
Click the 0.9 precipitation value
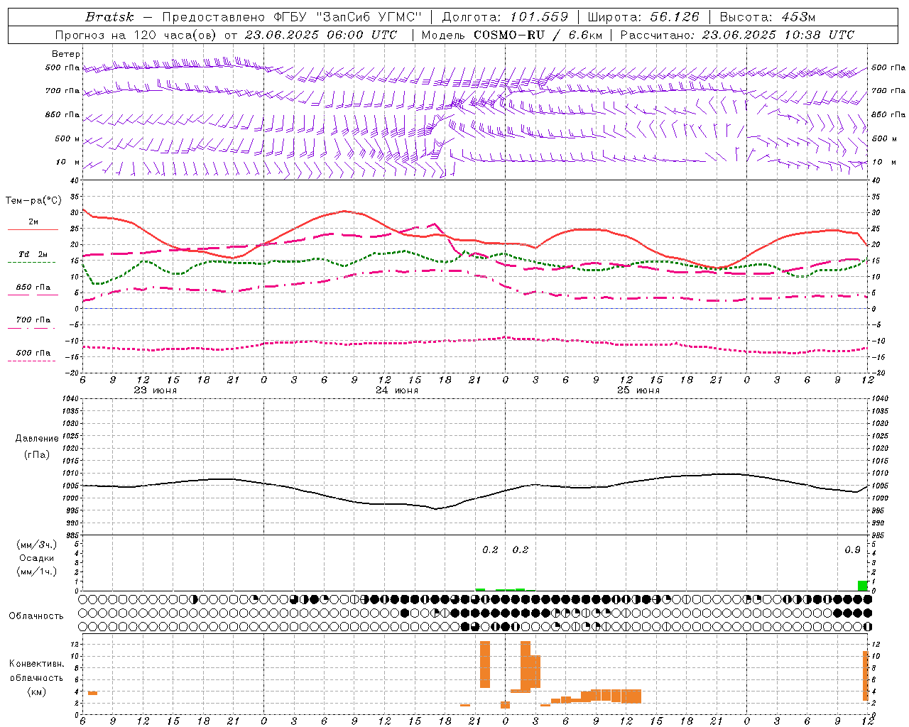852,550
